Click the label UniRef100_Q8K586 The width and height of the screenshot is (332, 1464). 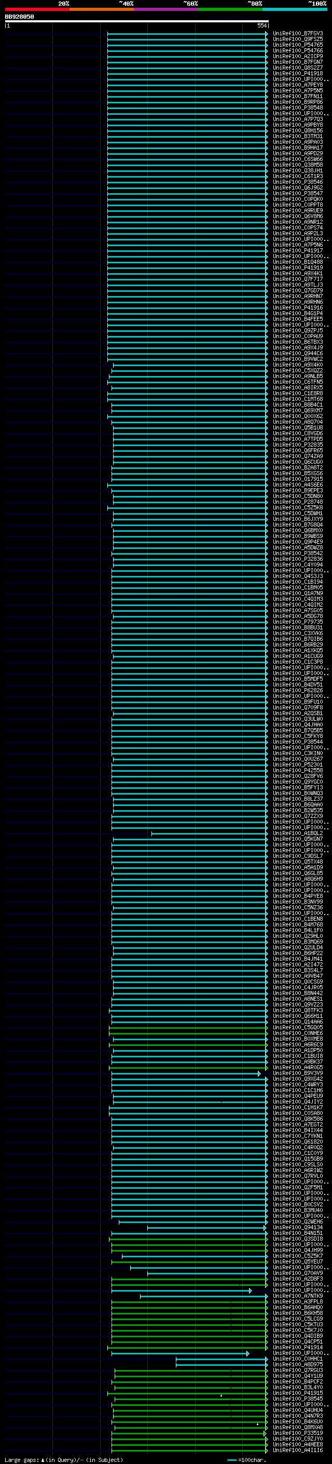(x=297, y=1119)
